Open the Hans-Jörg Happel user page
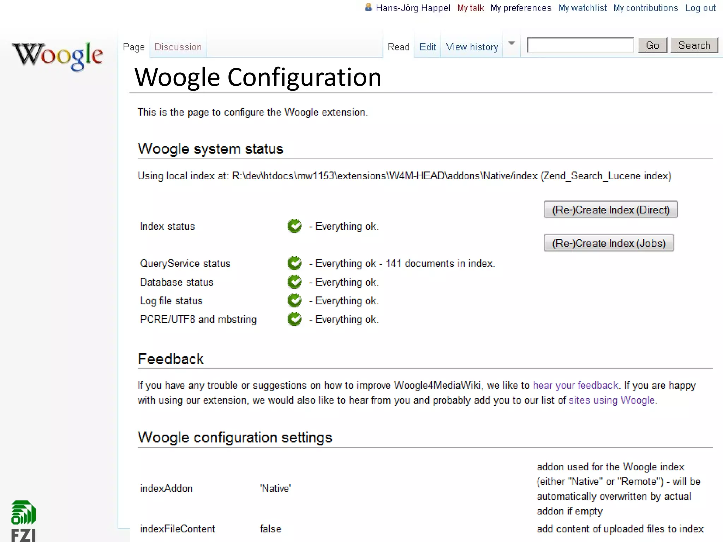The image size is (723, 542). [x=413, y=8]
